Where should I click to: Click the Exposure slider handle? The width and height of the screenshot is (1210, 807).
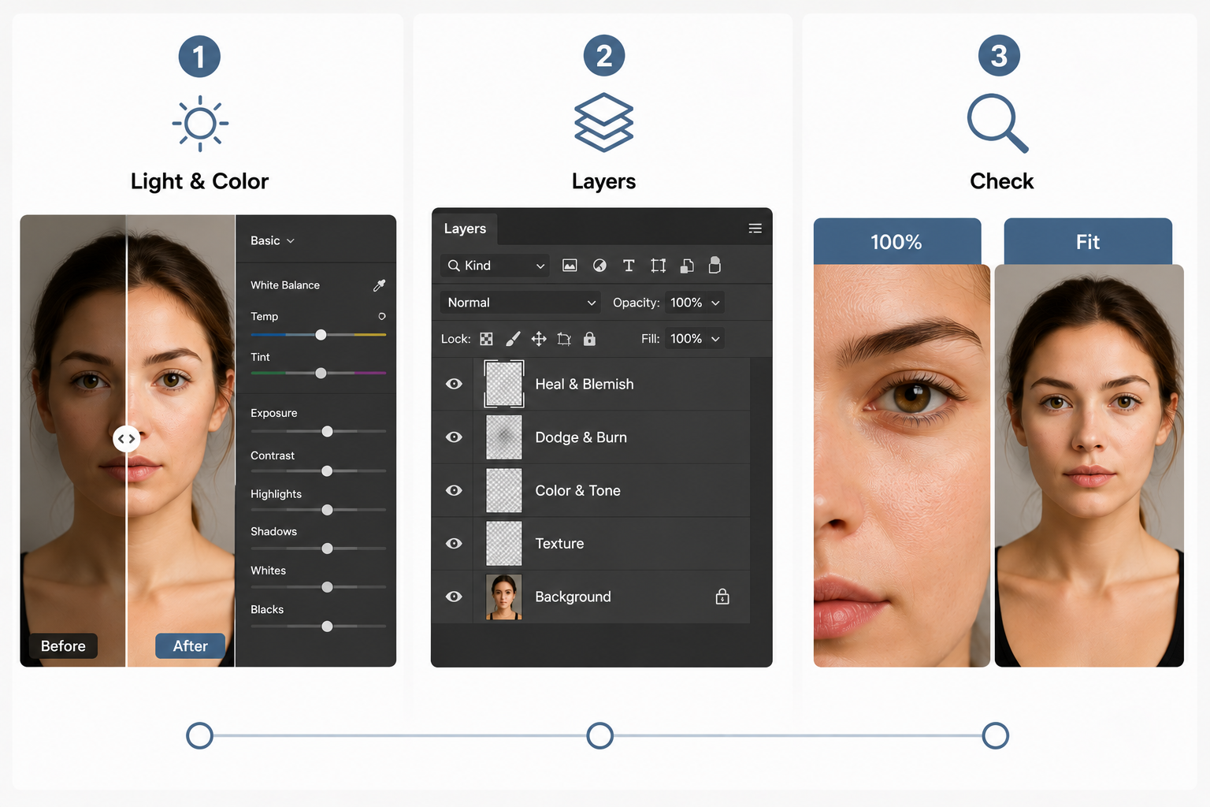point(327,431)
